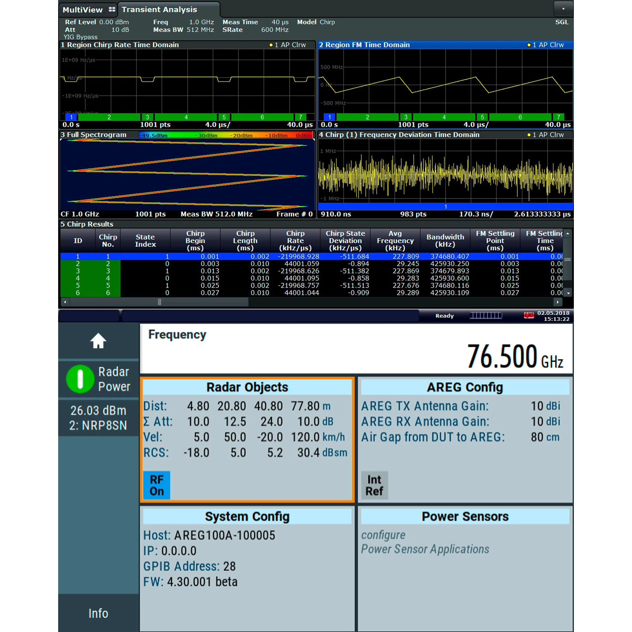
Task: Click the Meas BW 512 MHz setting
Action: (184, 30)
